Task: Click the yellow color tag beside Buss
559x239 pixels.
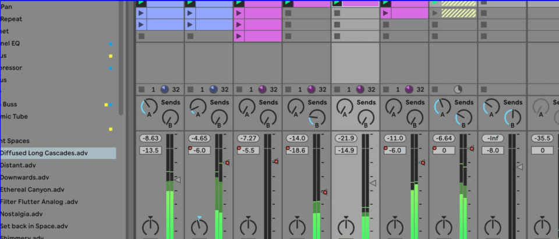Action: pos(106,105)
